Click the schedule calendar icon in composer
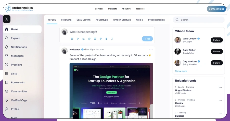Viewport: 230px width, 121px height. (95, 39)
